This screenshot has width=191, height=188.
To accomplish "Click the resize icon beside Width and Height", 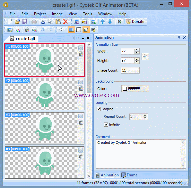I will pyautogui.click(x=145, y=56).
